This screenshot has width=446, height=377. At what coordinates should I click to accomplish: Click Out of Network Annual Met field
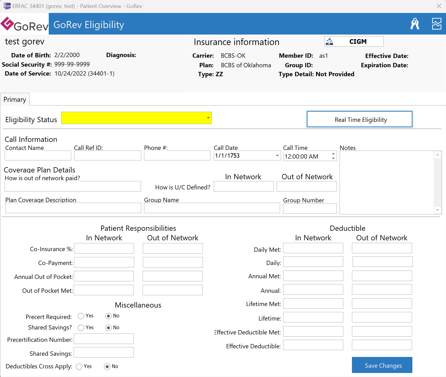[382, 276]
